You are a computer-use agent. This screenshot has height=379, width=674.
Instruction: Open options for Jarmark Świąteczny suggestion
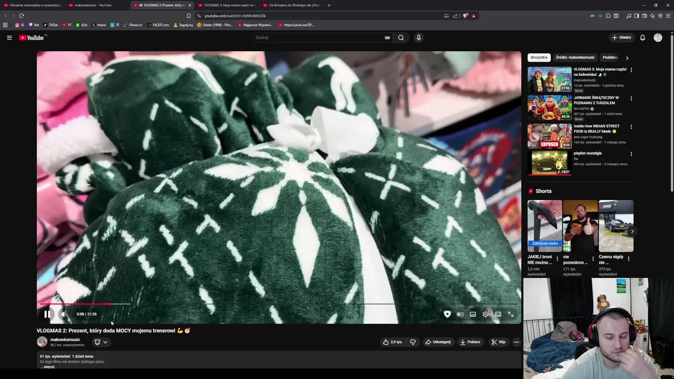631,98
